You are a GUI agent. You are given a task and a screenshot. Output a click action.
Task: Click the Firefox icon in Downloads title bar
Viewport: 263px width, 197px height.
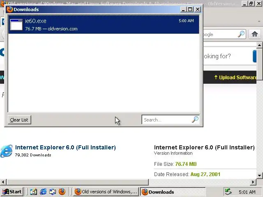click(10, 9)
